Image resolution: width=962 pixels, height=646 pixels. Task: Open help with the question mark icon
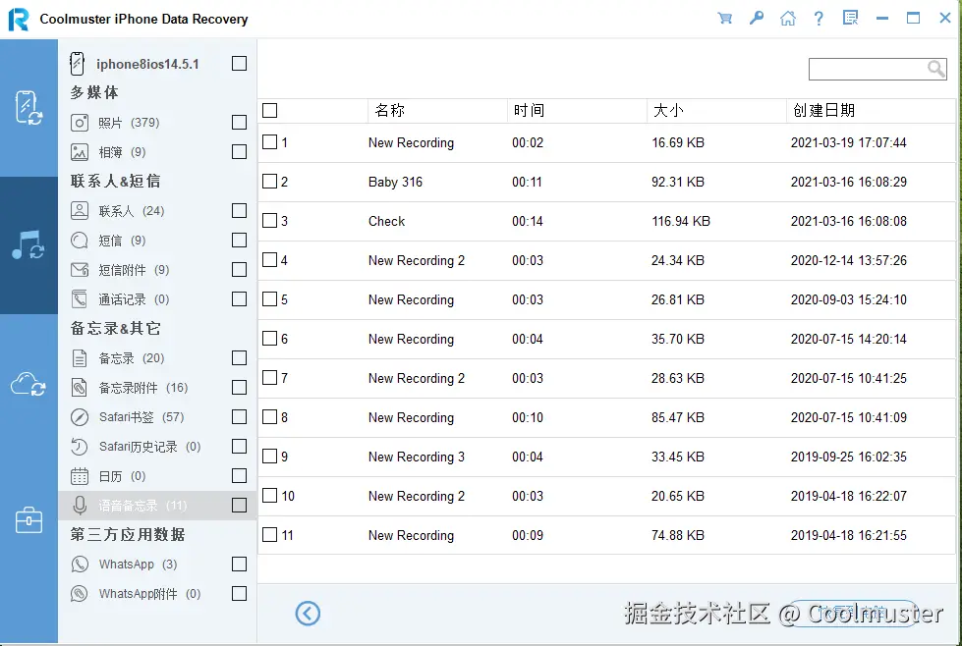pyautogui.click(x=819, y=18)
